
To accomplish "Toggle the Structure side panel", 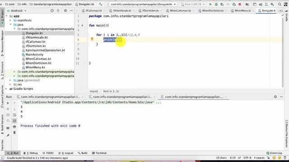I will click(2, 71).
